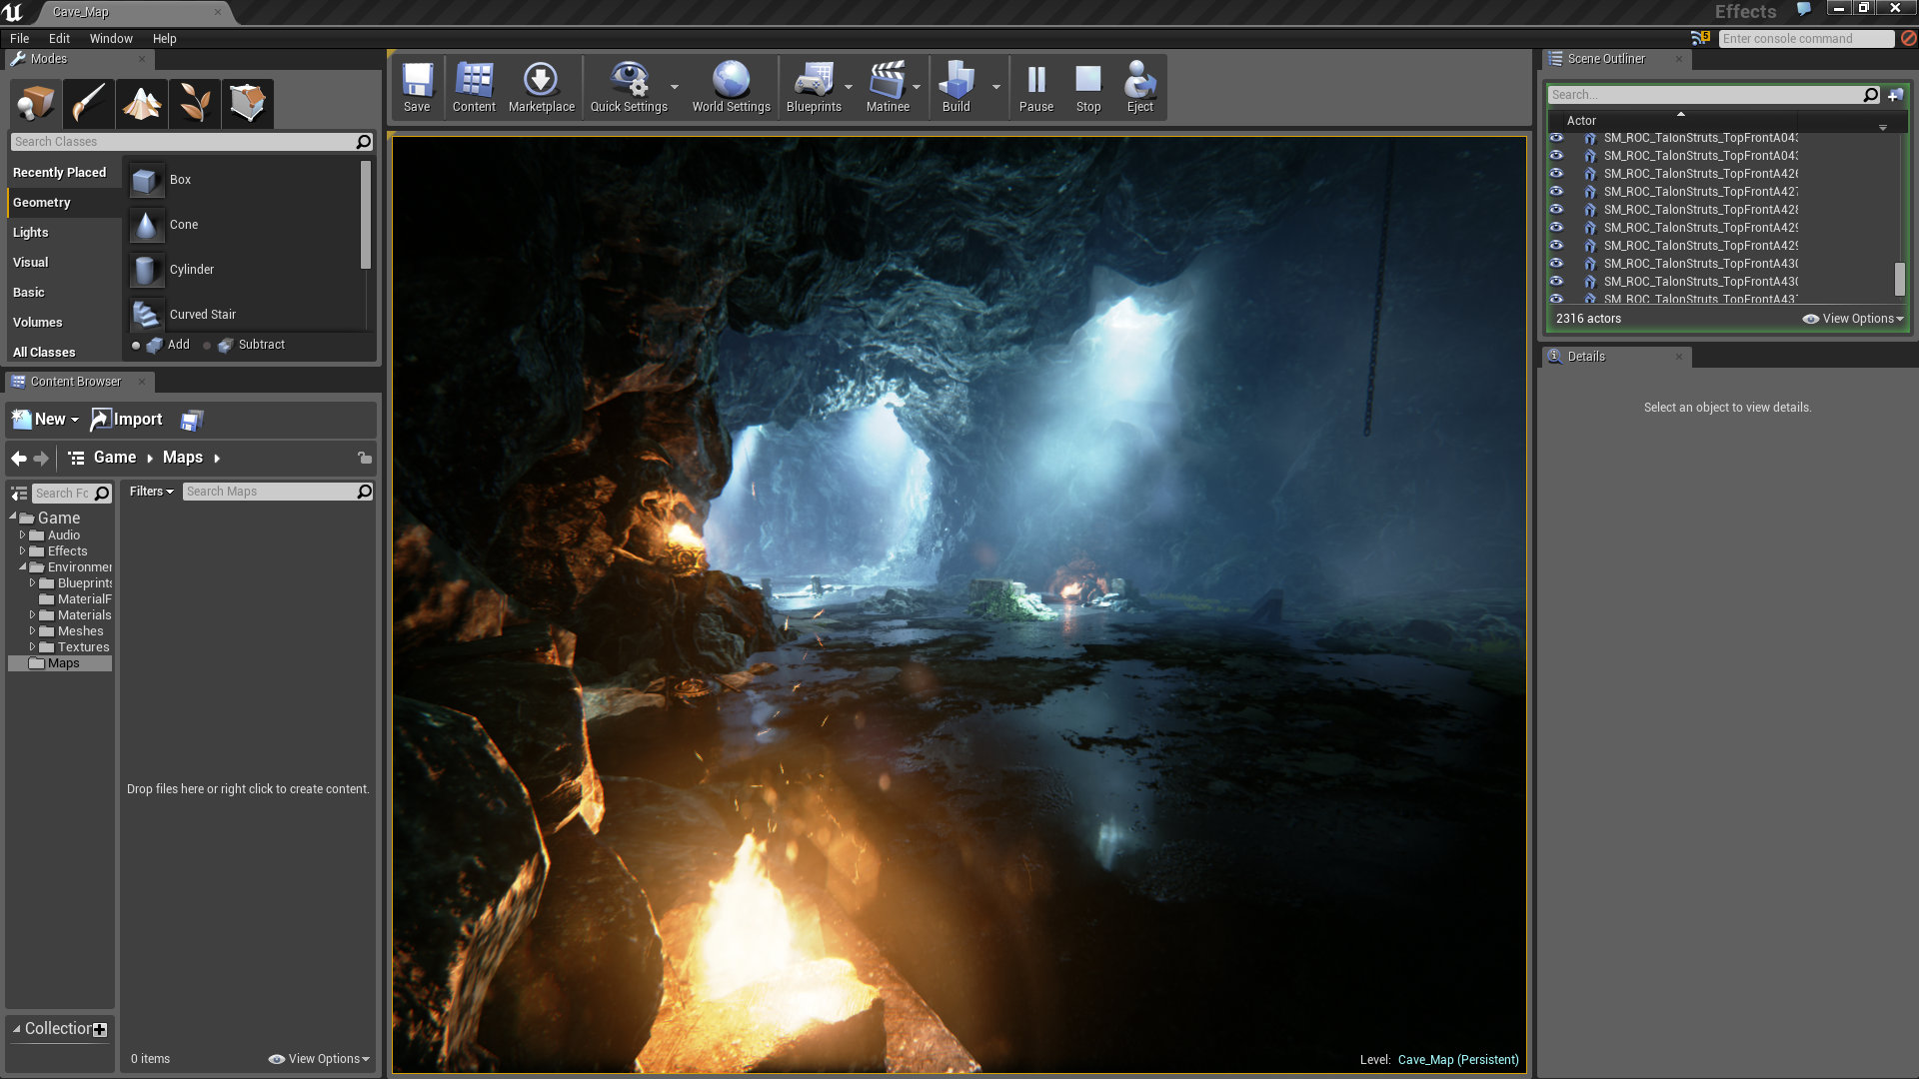Select the Foliage mode icon
Image resolution: width=1919 pixels, height=1079 pixels.
point(194,103)
